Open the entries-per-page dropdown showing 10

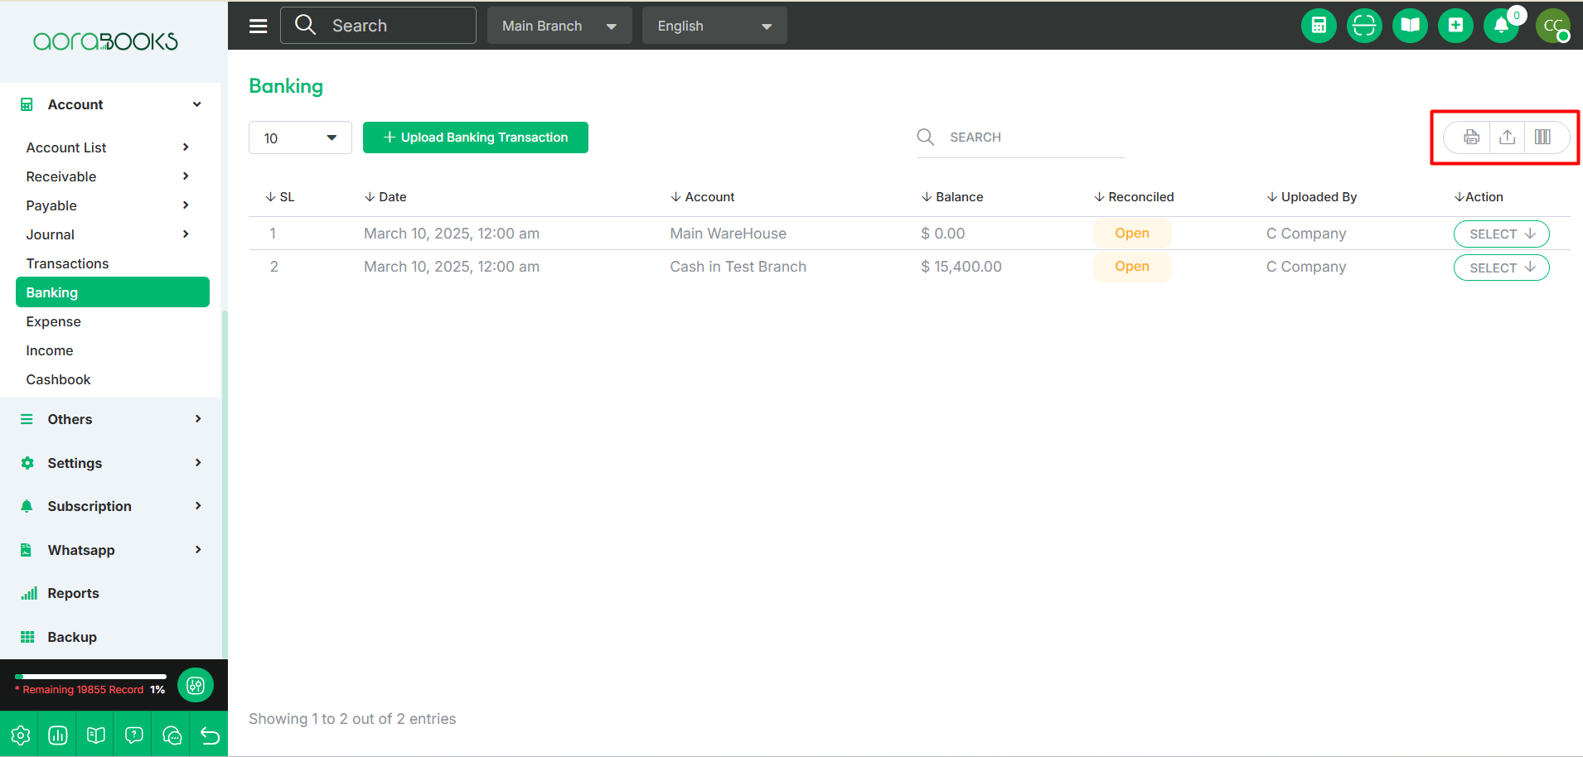click(300, 137)
